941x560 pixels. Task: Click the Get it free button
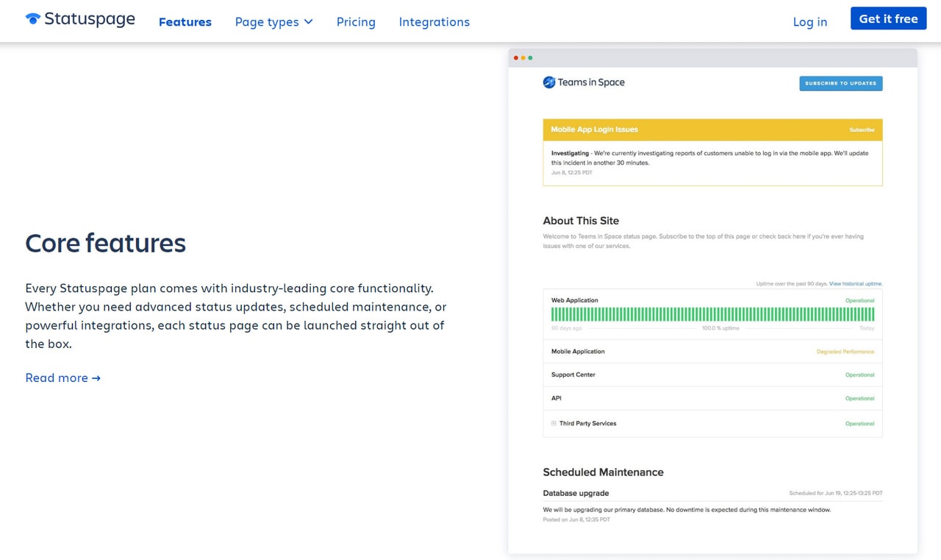coord(888,19)
